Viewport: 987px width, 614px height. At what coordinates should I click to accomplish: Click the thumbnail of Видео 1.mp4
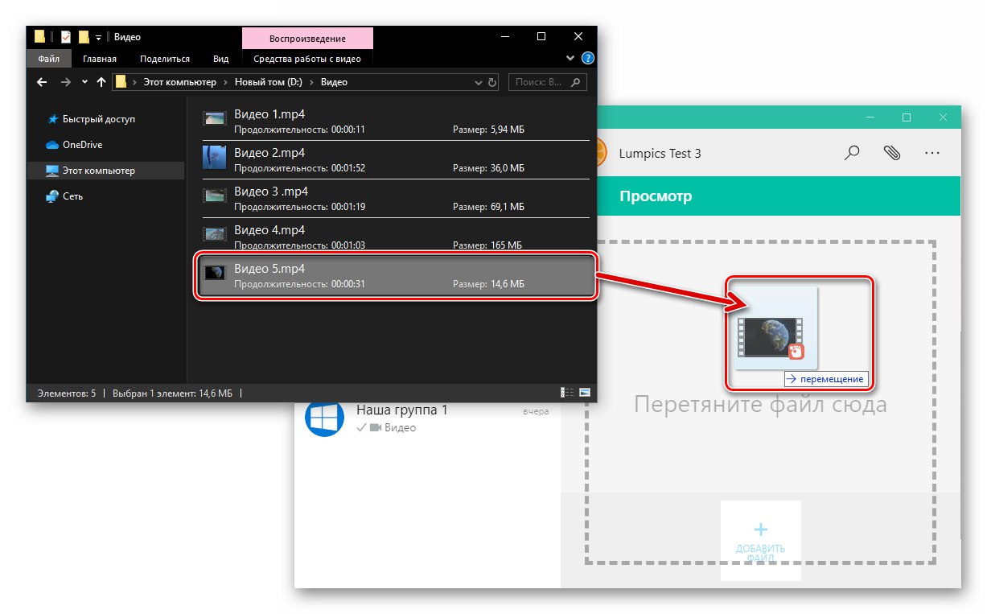pos(214,118)
